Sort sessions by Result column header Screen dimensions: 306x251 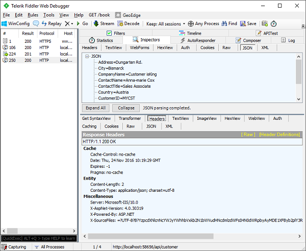click(x=28, y=33)
